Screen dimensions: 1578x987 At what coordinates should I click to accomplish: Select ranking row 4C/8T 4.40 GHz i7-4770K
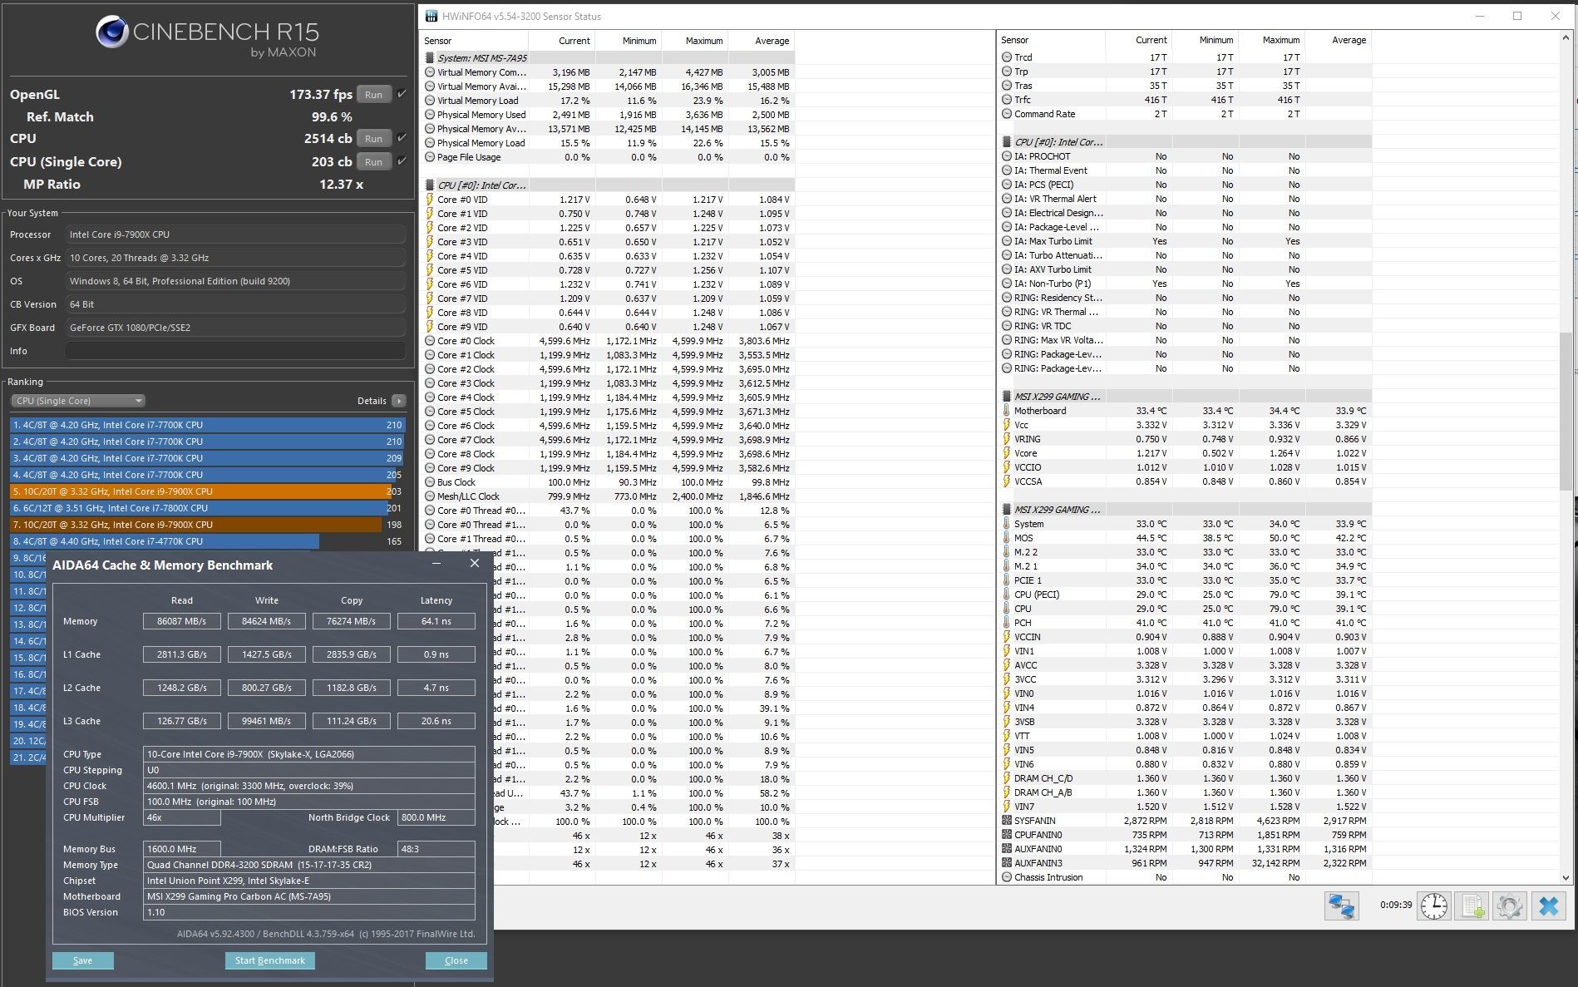coord(207,541)
